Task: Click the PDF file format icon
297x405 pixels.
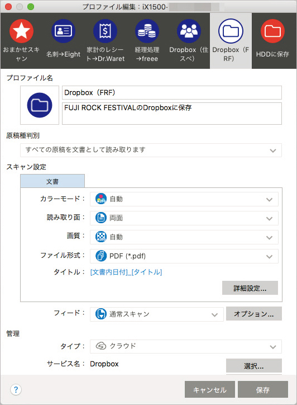Action: pyautogui.click(x=101, y=256)
